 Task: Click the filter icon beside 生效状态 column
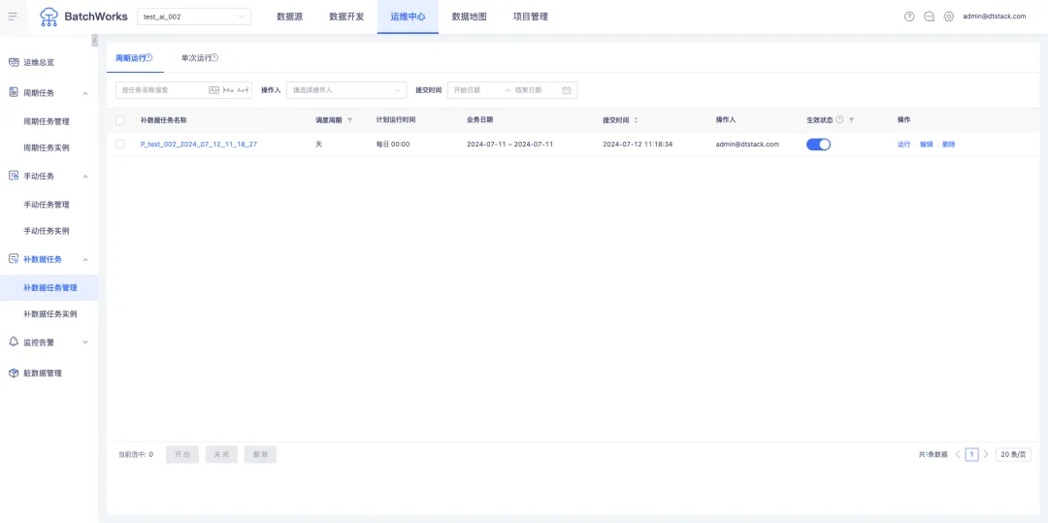(x=851, y=120)
